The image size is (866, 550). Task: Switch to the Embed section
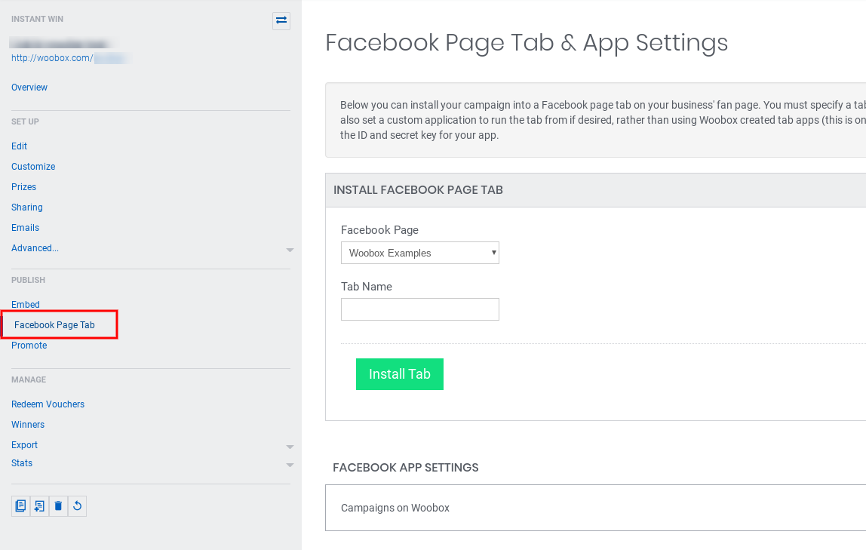pos(25,304)
